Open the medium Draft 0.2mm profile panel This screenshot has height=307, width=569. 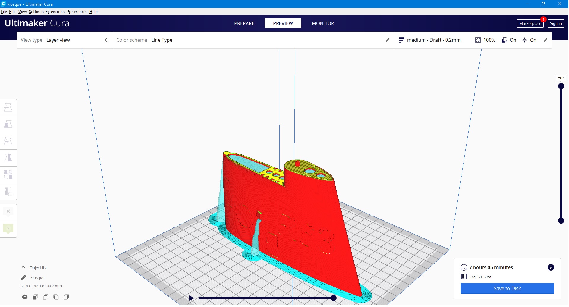point(433,40)
